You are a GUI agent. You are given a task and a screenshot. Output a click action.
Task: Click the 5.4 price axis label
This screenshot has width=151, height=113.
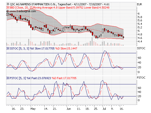tap(140, 24)
